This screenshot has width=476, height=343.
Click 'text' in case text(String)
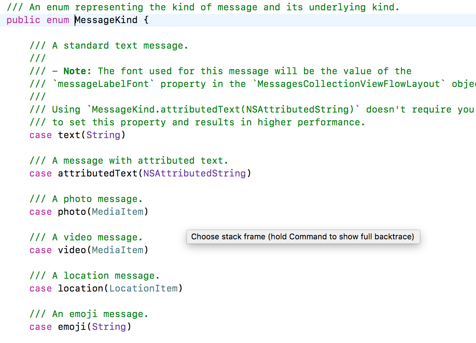[x=69, y=135]
